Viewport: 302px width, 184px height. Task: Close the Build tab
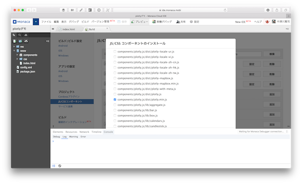(107, 28)
